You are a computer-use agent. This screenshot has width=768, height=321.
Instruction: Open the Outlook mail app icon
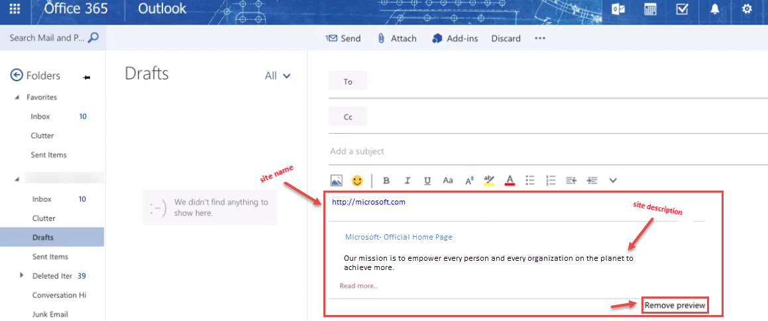point(618,9)
